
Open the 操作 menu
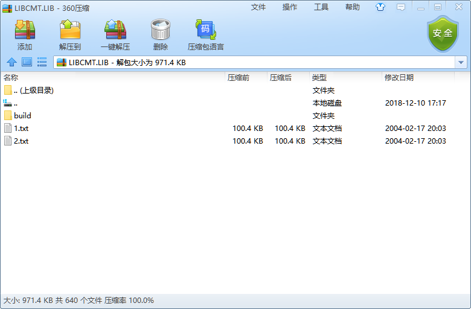(290, 7)
